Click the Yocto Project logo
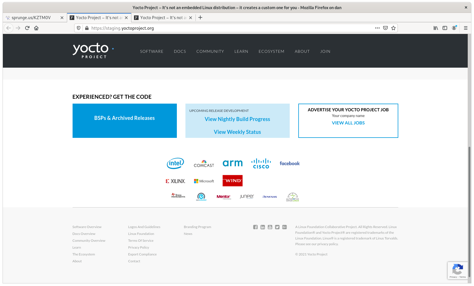This screenshot has height=286, width=474. [93, 51]
